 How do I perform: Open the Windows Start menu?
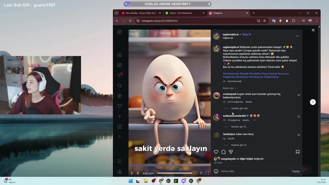pos(131,181)
